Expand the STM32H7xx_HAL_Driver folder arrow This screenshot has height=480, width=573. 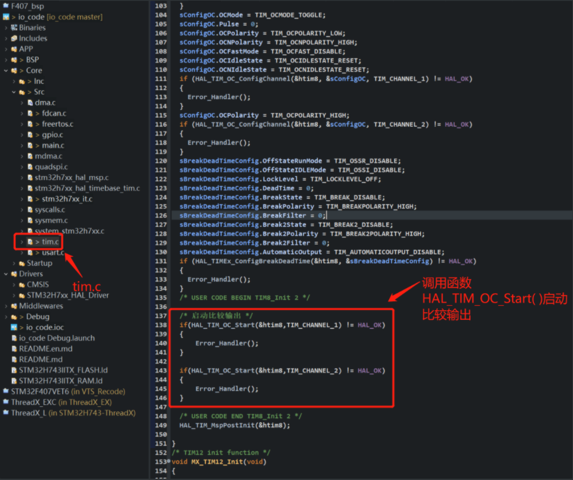point(14,295)
